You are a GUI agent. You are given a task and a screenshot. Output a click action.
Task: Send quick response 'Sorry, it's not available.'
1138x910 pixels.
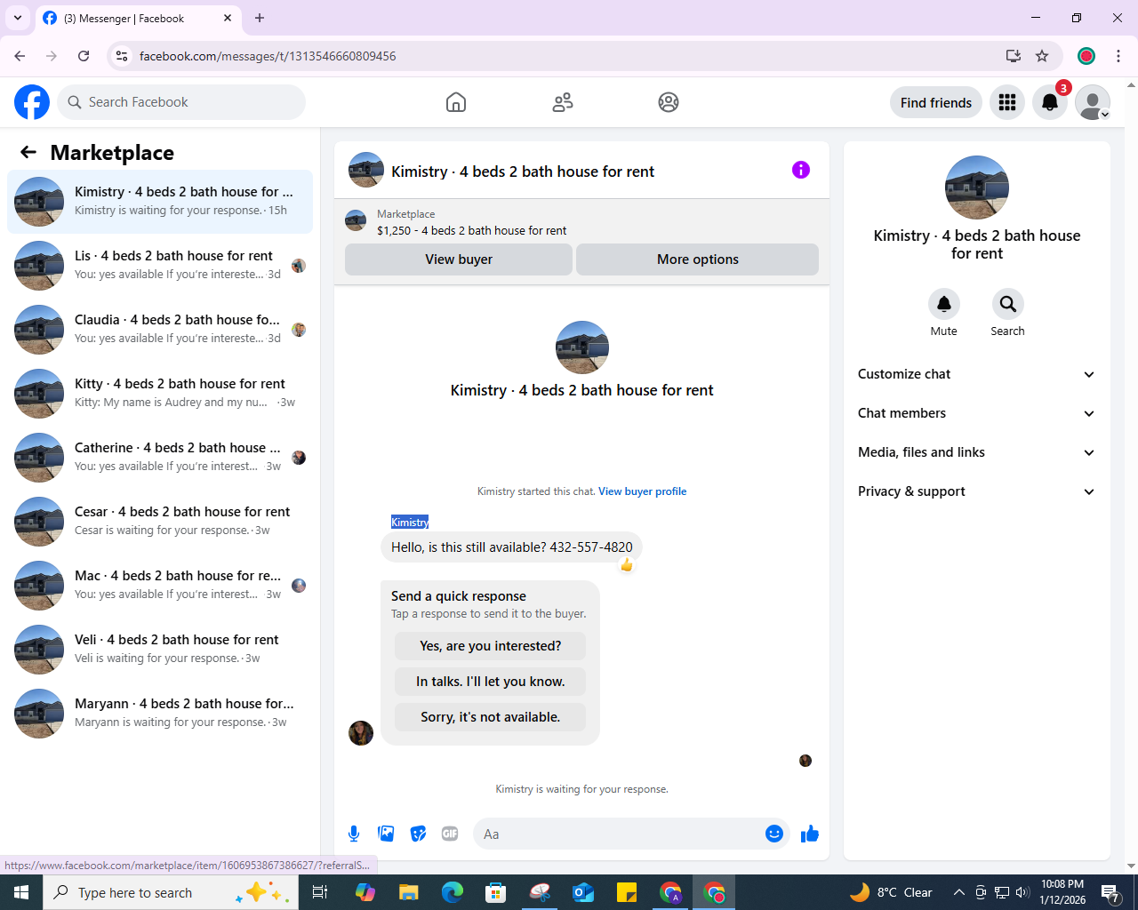[x=491, y=717]
